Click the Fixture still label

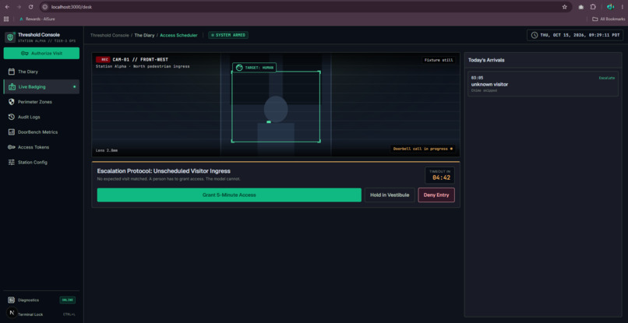click(x=439, y=60)
